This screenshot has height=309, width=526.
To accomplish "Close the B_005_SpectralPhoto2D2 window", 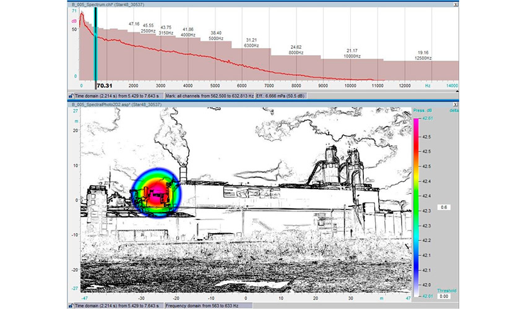I will coord(455,106).
